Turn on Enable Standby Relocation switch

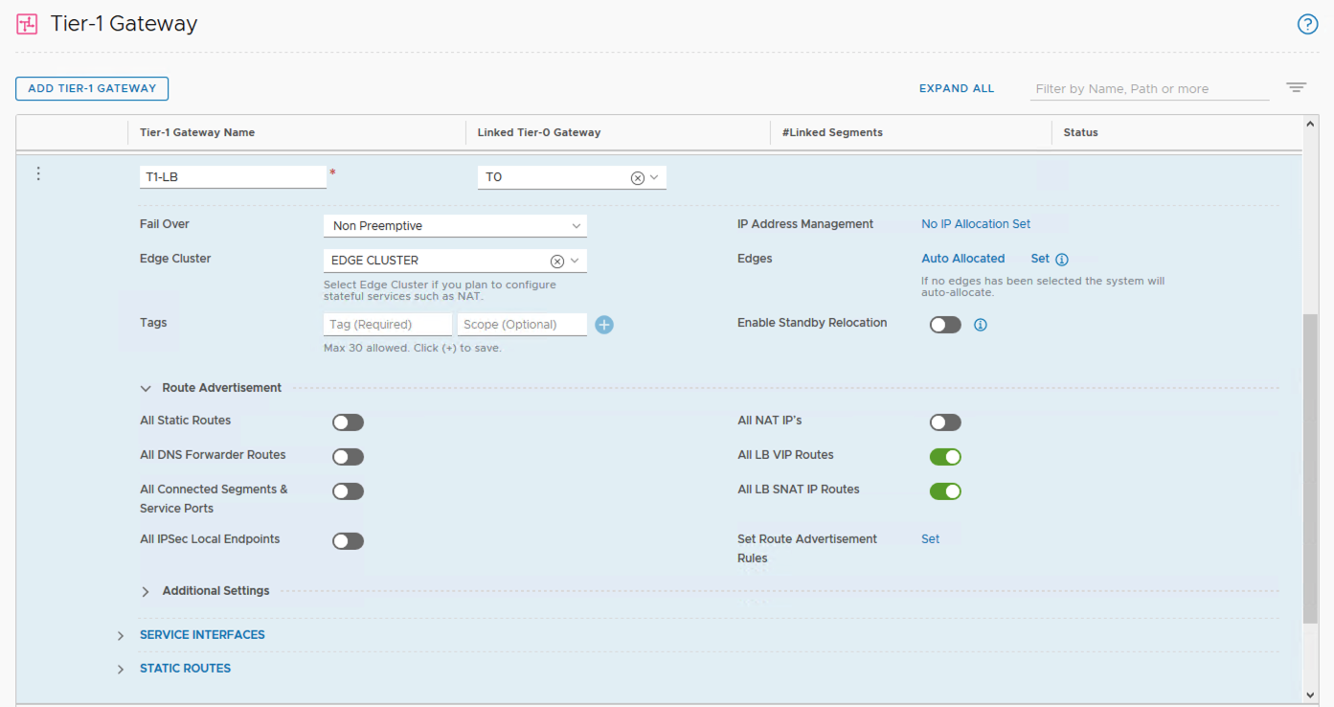(945, 325)
